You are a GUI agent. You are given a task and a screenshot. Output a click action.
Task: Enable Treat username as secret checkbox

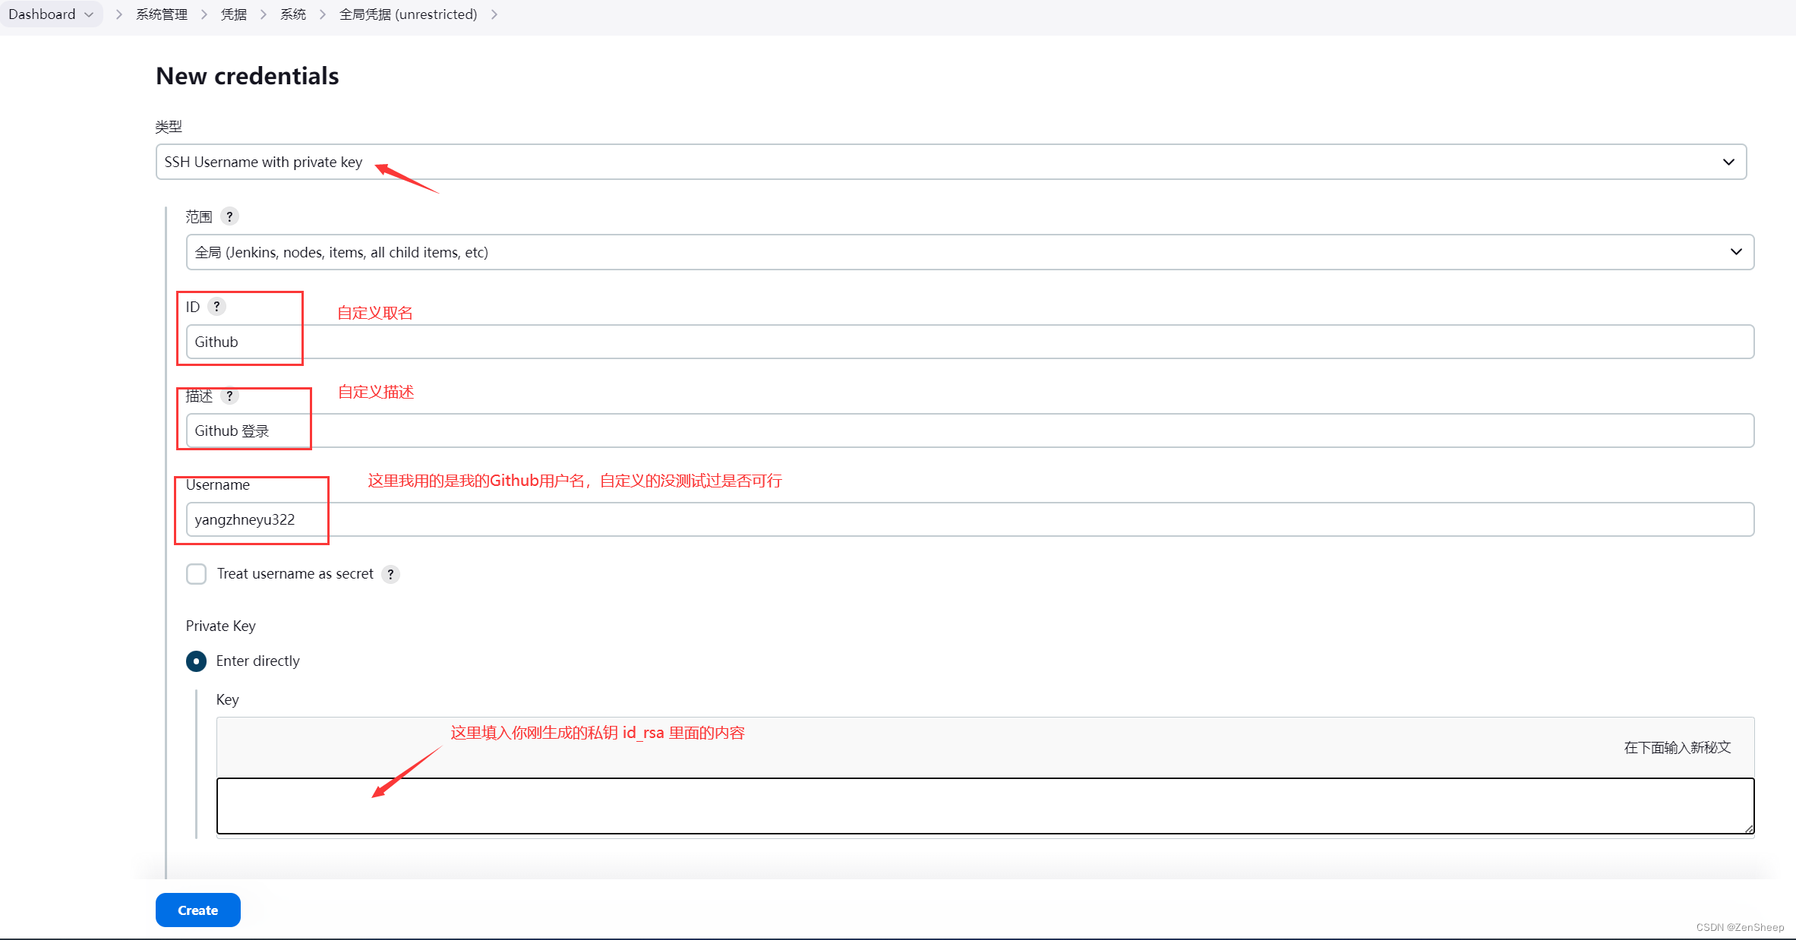pos(196,574)
